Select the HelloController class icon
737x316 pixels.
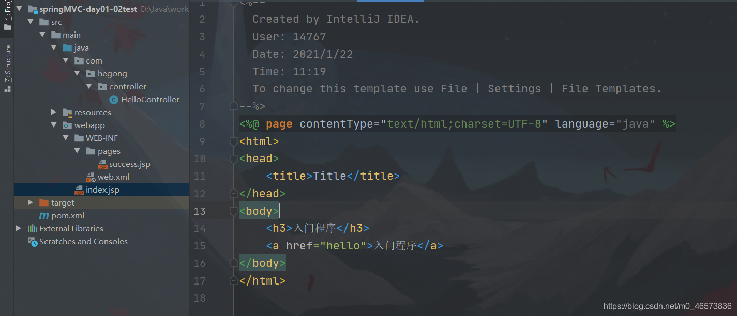coord(114,100)
